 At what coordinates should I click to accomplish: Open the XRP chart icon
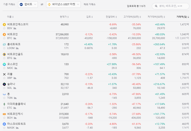point(15,78)
